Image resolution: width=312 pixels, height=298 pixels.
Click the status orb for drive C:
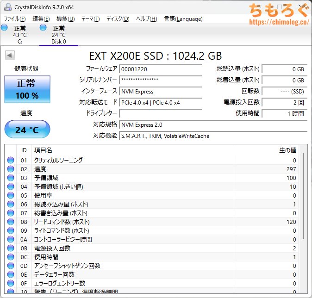pyautogui.click(x=4, y=28)
